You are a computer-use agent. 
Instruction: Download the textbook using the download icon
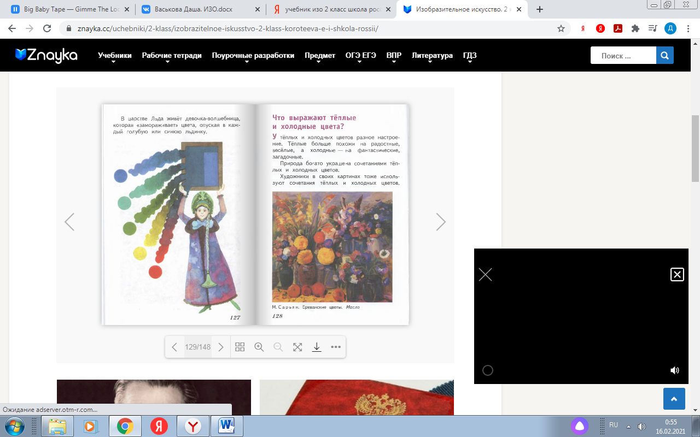tap(317, 347)
